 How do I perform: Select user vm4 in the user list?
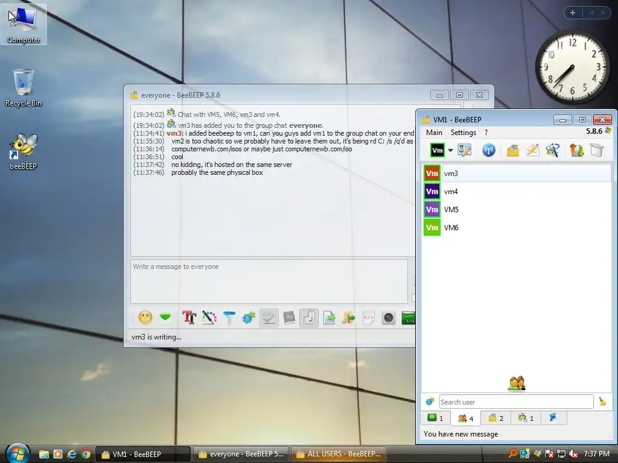coord(517,191)
